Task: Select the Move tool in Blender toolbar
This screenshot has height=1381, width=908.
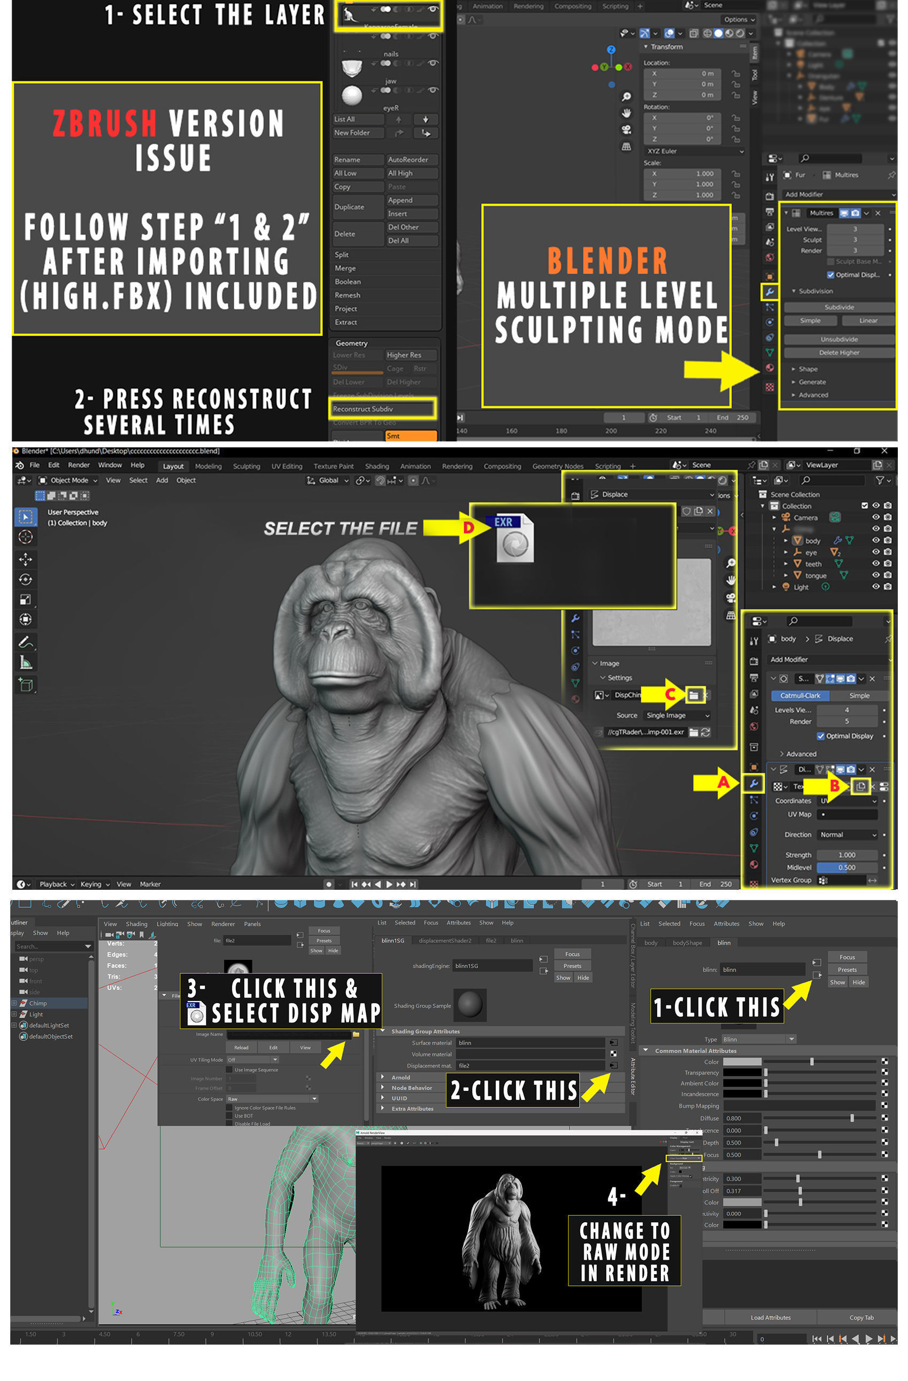Action: 25,560
